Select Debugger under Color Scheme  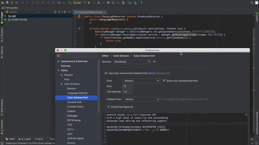(x=72, y=116)
